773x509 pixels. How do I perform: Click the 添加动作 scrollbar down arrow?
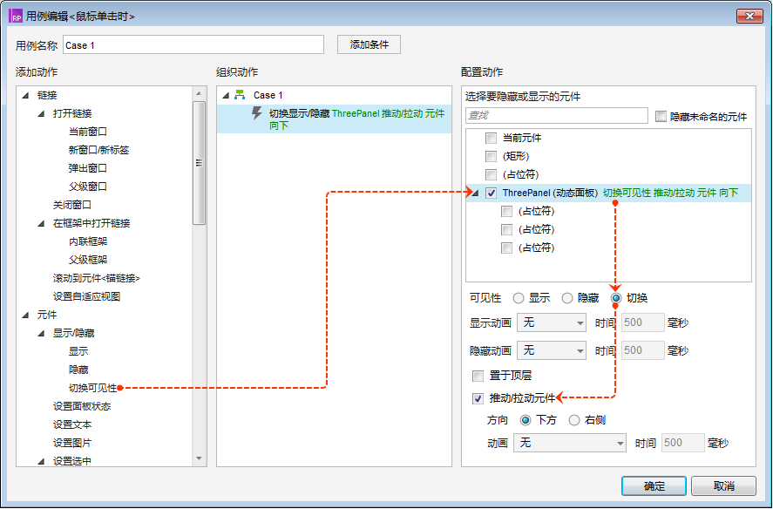coord(199,458)
